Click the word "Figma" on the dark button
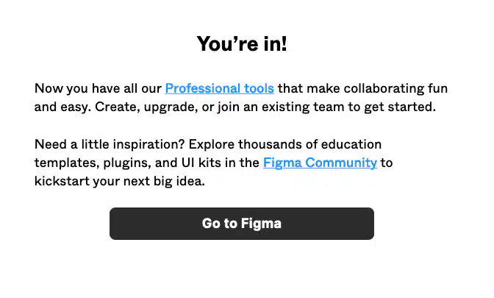 click(x=261, y=224)
